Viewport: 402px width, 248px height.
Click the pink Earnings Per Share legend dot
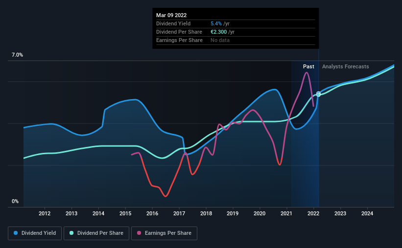point(139,233)
